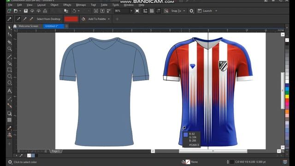Select the Transparency checkerboard tool
Viewport: 295px width, 166px height.
9,120
